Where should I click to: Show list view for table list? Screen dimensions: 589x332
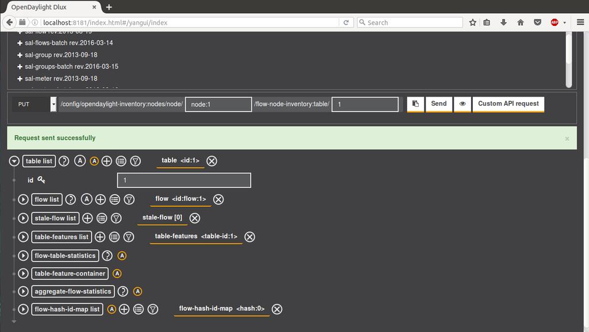pyautogui.click(x=121, y=161)
